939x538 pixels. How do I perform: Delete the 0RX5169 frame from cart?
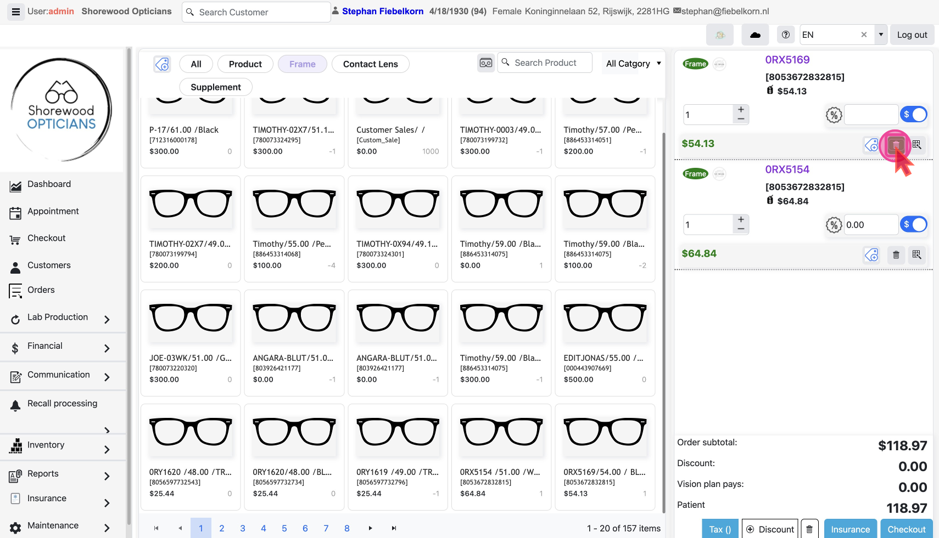[x=896, y=145]
